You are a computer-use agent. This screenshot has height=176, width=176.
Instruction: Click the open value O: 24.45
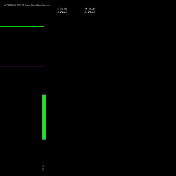(62, 12)
